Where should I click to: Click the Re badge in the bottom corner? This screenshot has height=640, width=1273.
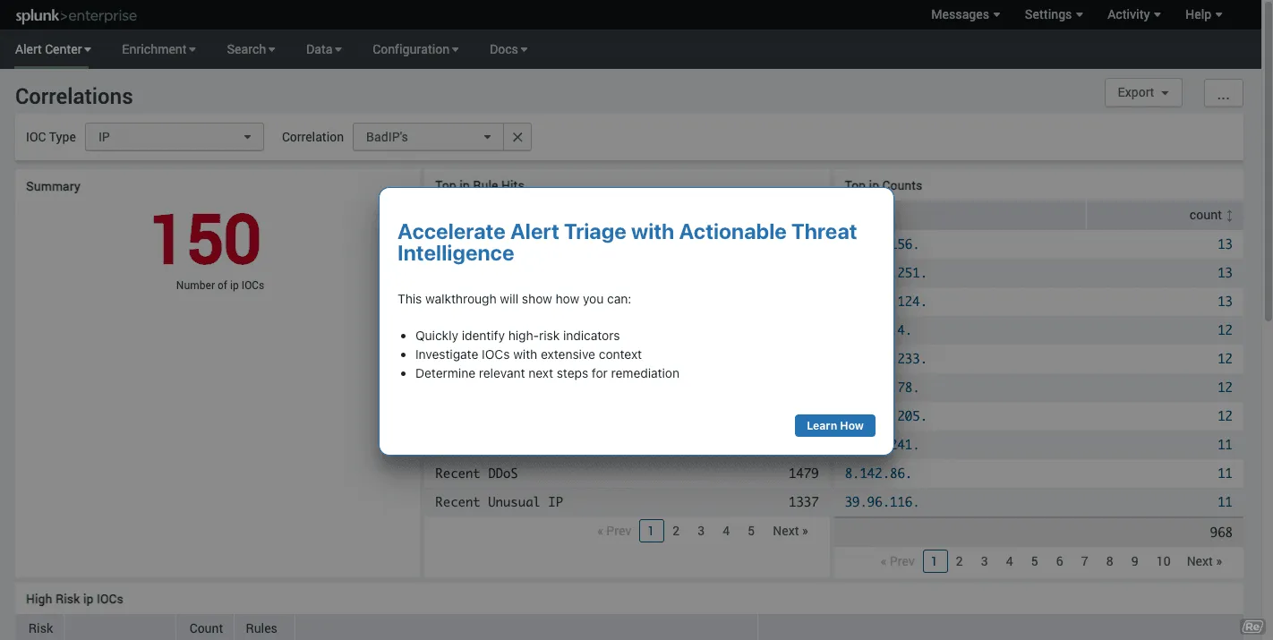pos(1252,626)
